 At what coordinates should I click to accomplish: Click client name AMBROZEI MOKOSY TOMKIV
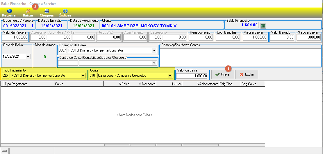pyautogui.click(x=147, y=26)
